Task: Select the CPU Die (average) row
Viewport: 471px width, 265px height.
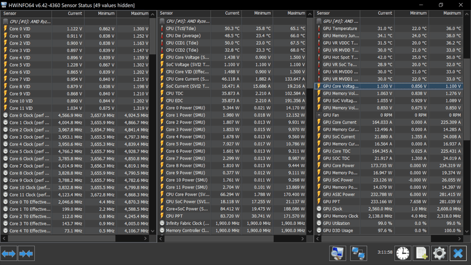Action: click(232, 35)
